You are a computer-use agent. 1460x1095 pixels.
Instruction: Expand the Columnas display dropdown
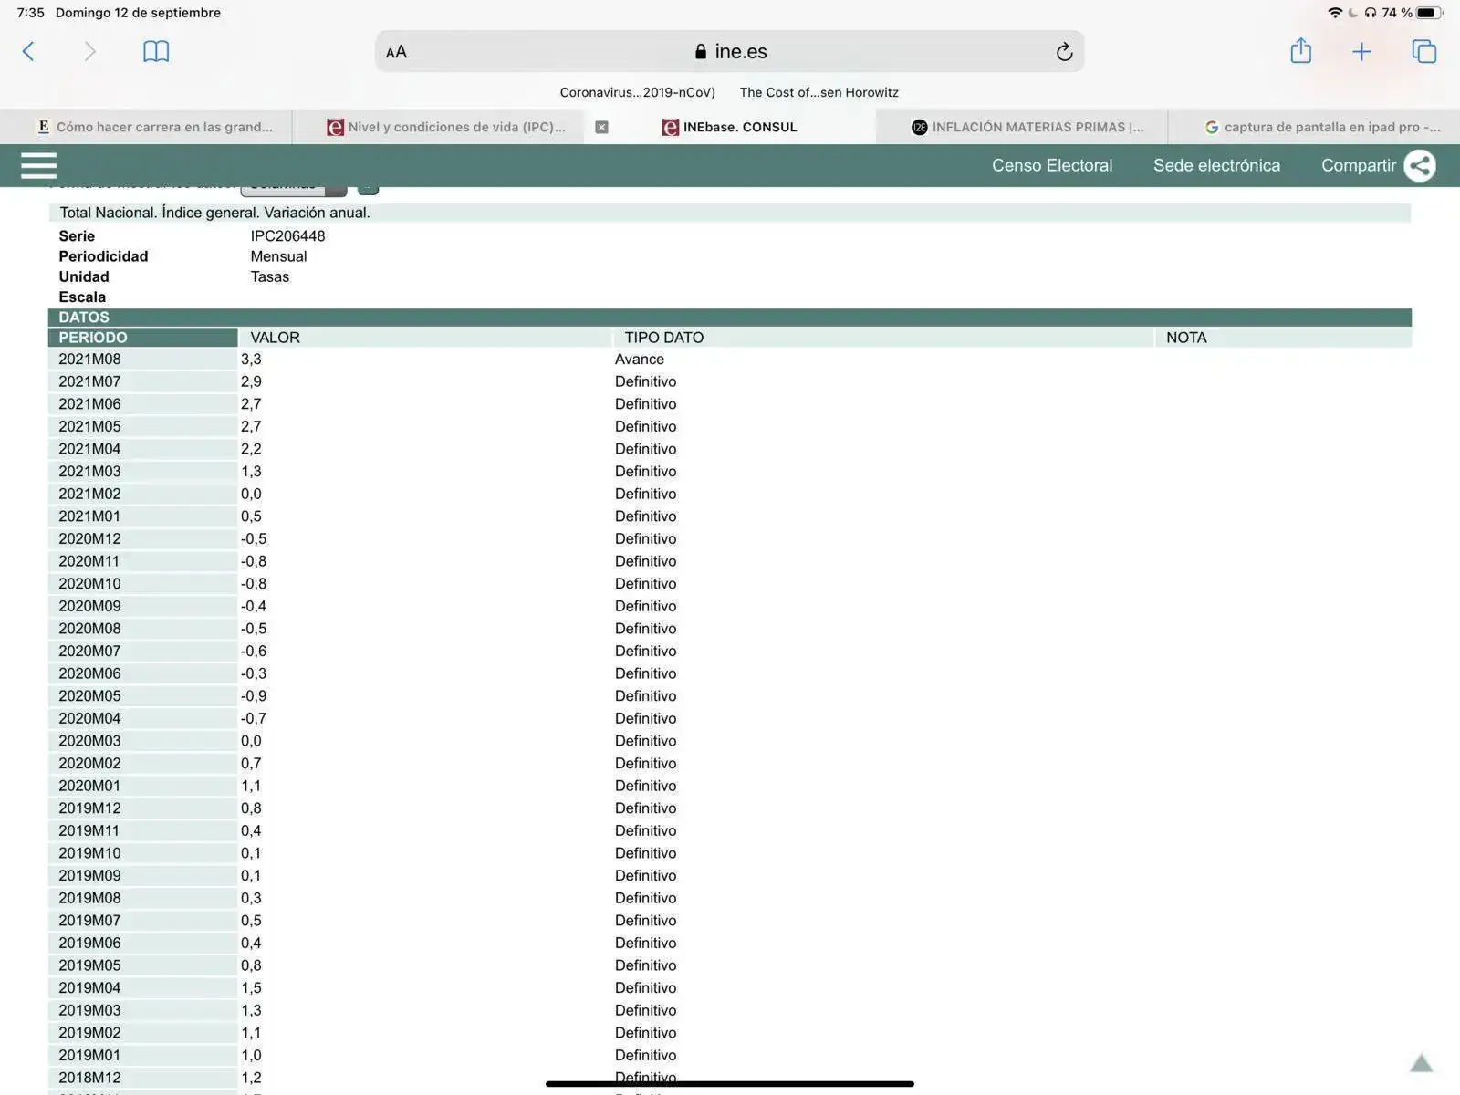pos(293,187)
